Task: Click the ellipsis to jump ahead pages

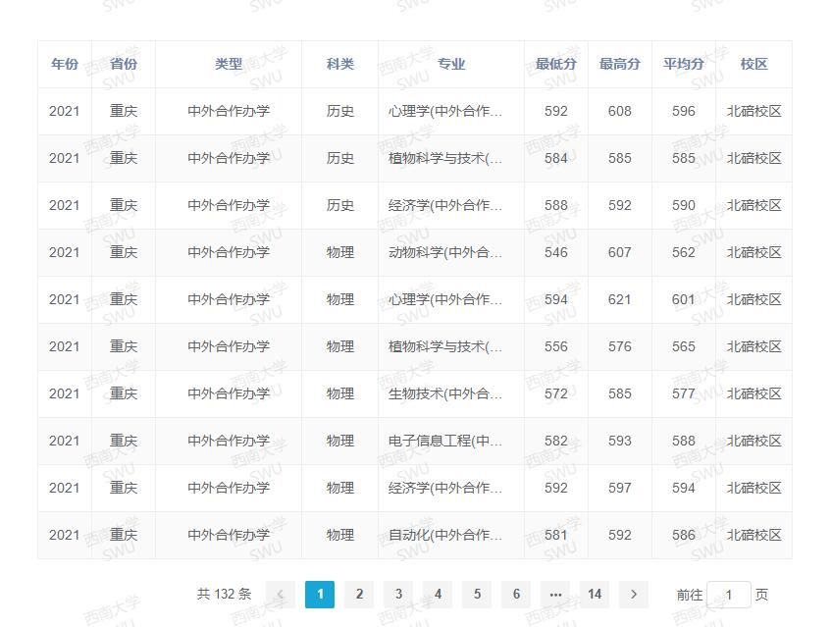Action: point(555,595)
